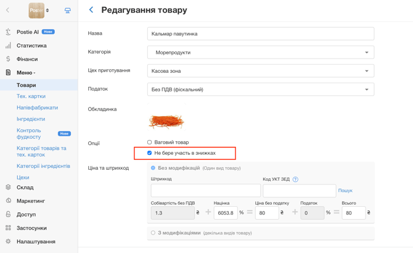Click the Націнка field with 6053.8
The image size is (413, 253).
(x=226, y=213)
